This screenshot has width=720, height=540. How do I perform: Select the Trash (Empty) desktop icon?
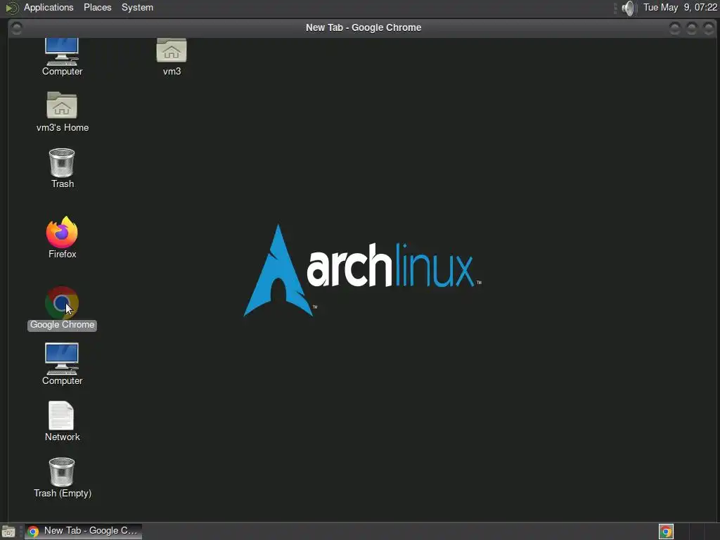click(x=62, y=472)
